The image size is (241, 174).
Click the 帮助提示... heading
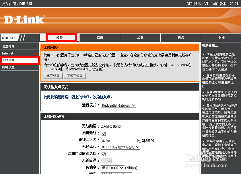[x=210, y=46]
